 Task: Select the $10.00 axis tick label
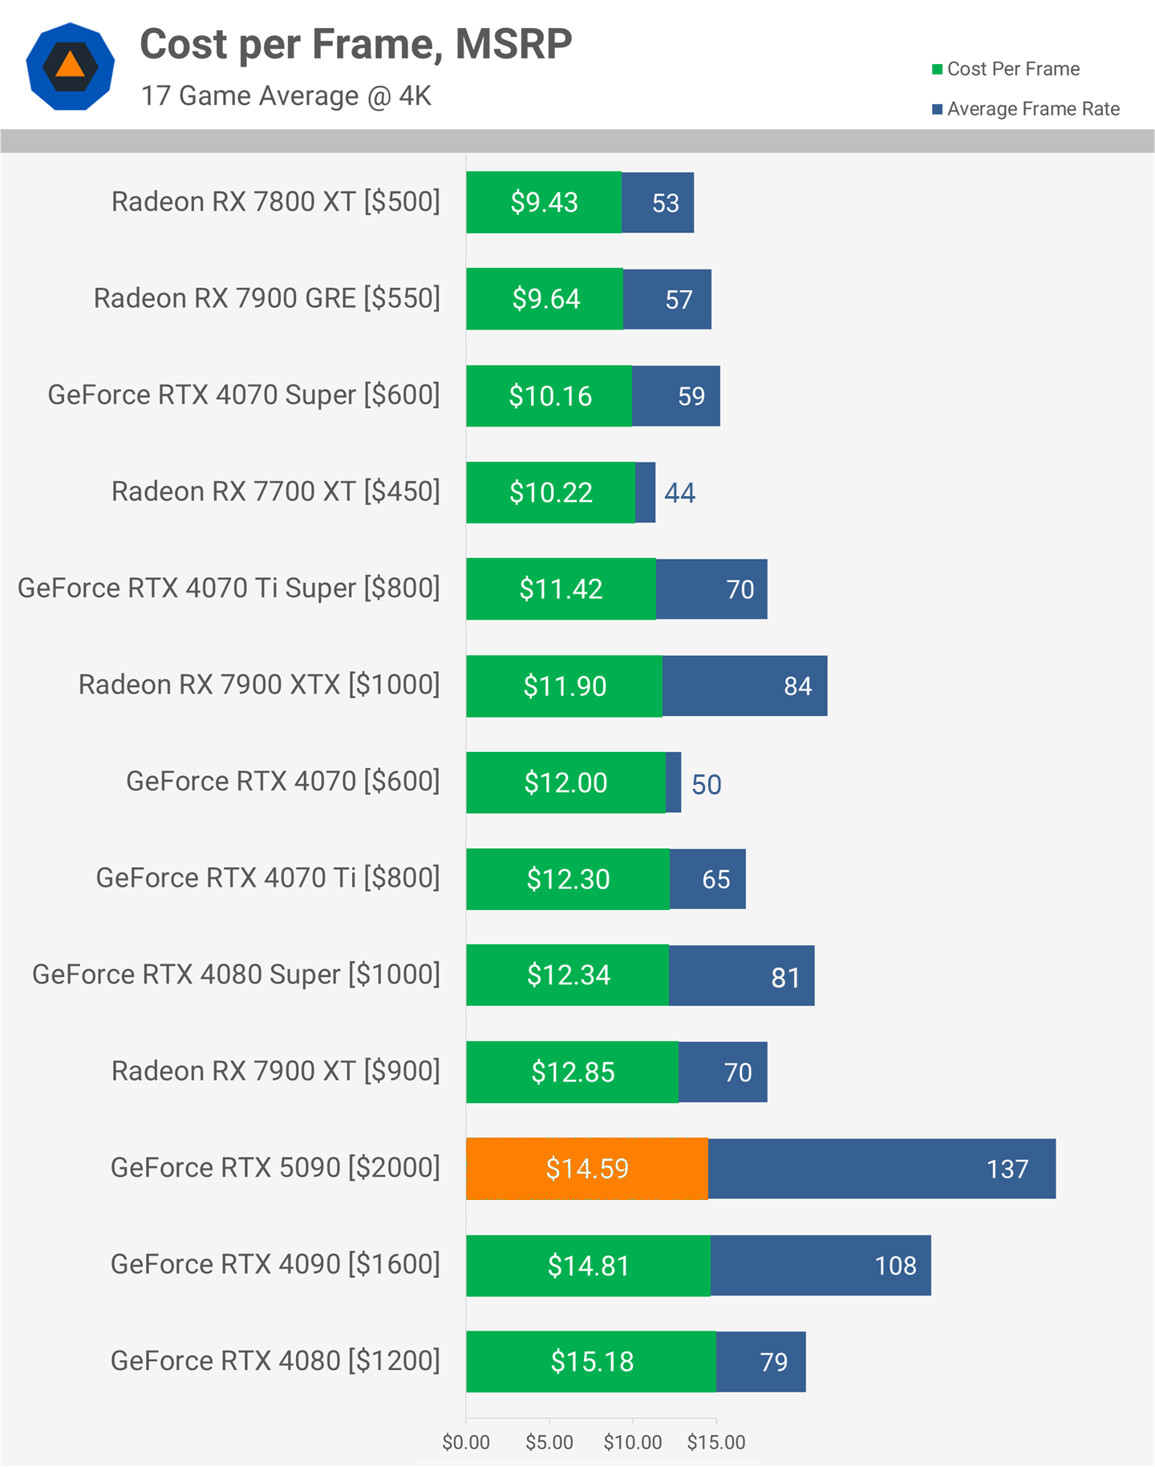pos(633,1442)
